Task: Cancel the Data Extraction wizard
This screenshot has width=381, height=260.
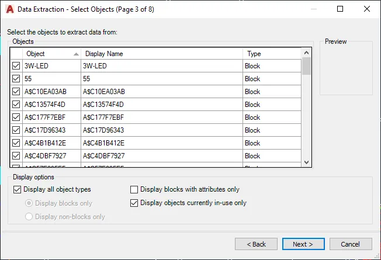Action: 351,244
